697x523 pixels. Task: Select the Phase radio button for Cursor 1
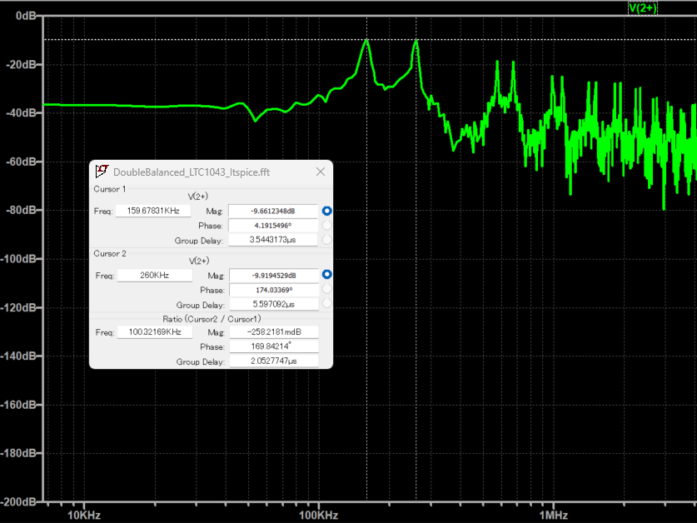click(326, 227)
